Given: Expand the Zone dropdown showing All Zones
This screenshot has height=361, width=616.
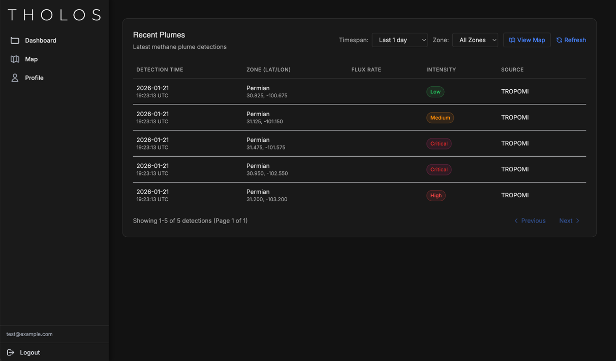Looking at the screenshot, I should click(475, 40).
